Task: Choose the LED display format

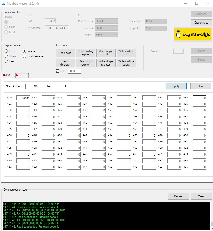Action: pyautogui.click(x=6, y=51)
